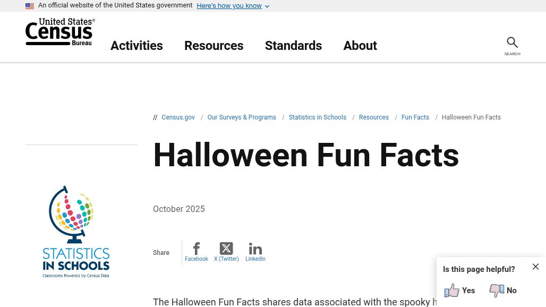The image size is (546, 307).
Task: Open the Resources navigation menu
Action: pos(214,46)
